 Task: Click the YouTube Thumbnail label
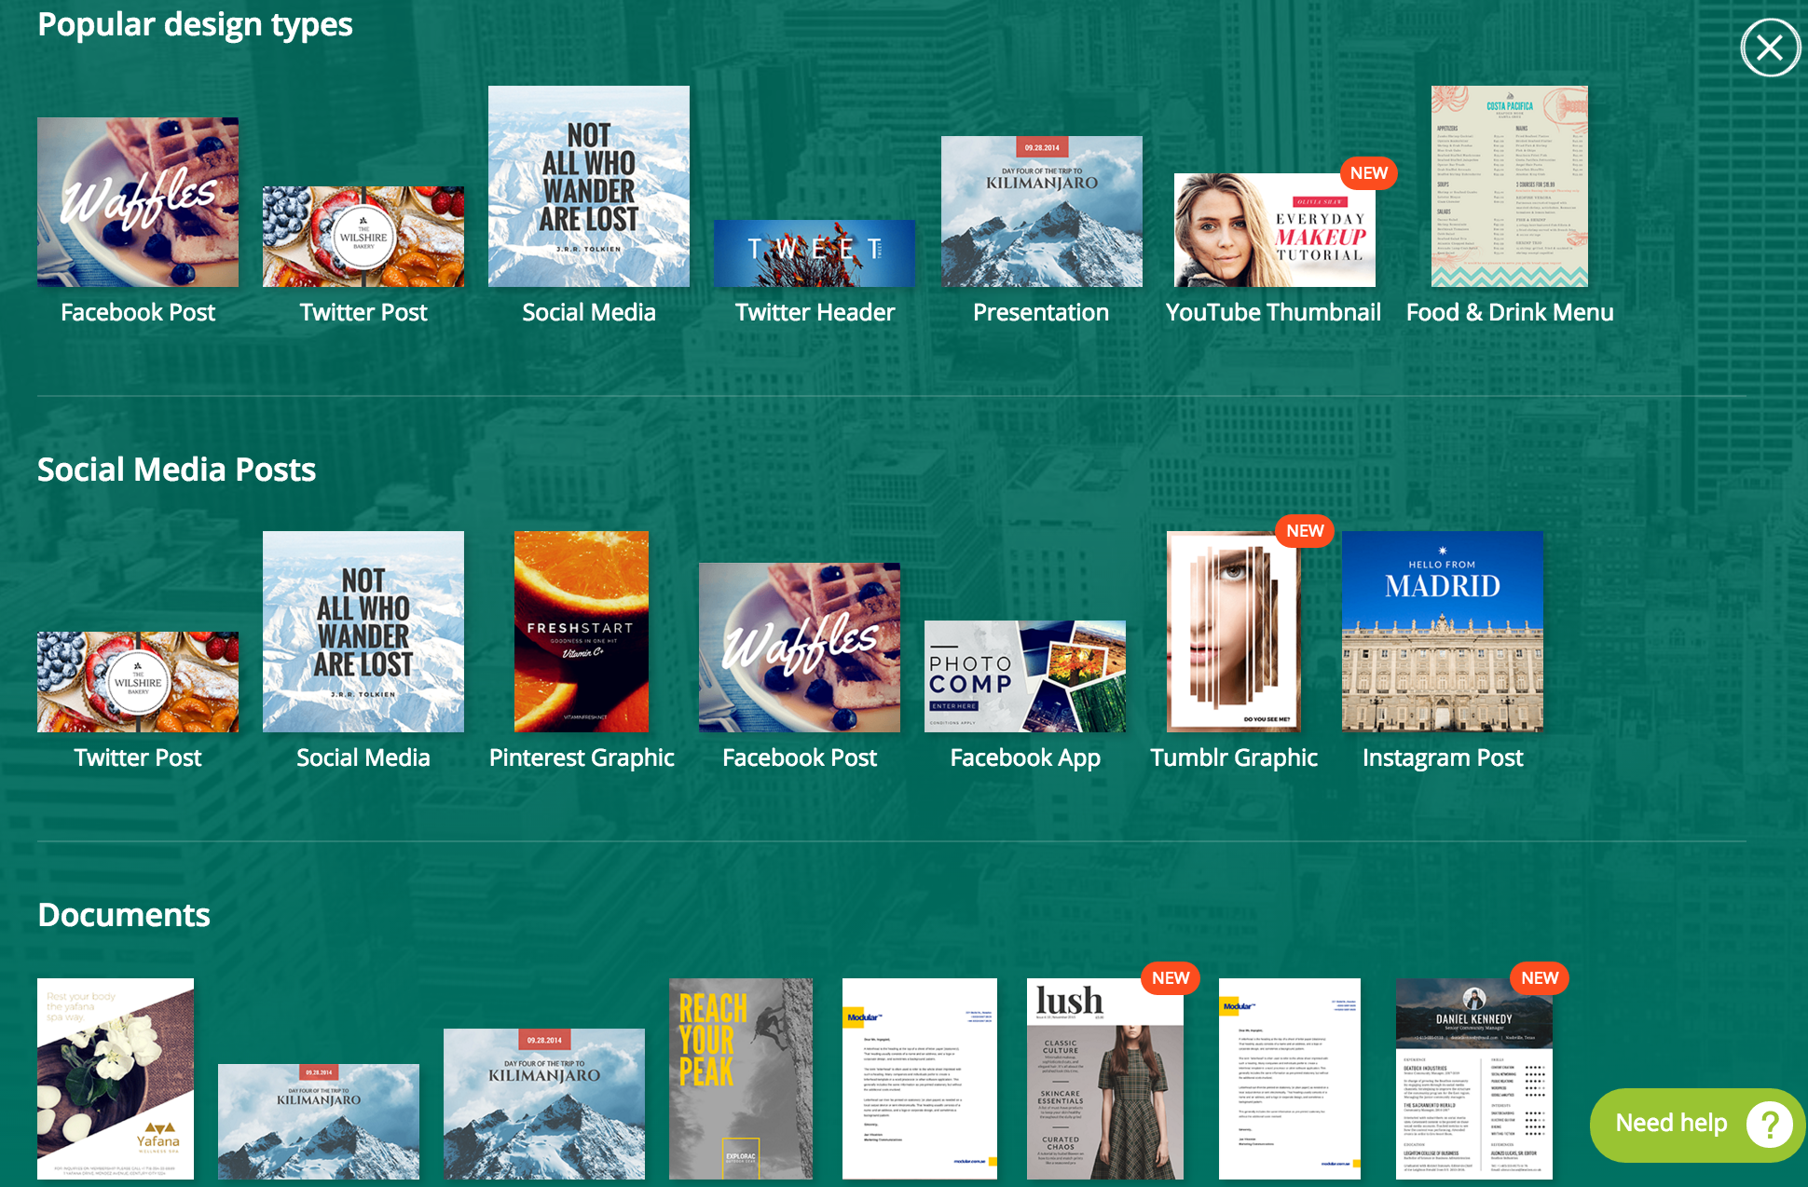coord(1273,312)
